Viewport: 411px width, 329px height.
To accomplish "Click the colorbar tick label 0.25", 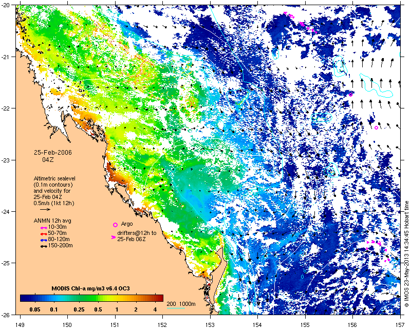I will pyautogui.click(x=79, y=309).
